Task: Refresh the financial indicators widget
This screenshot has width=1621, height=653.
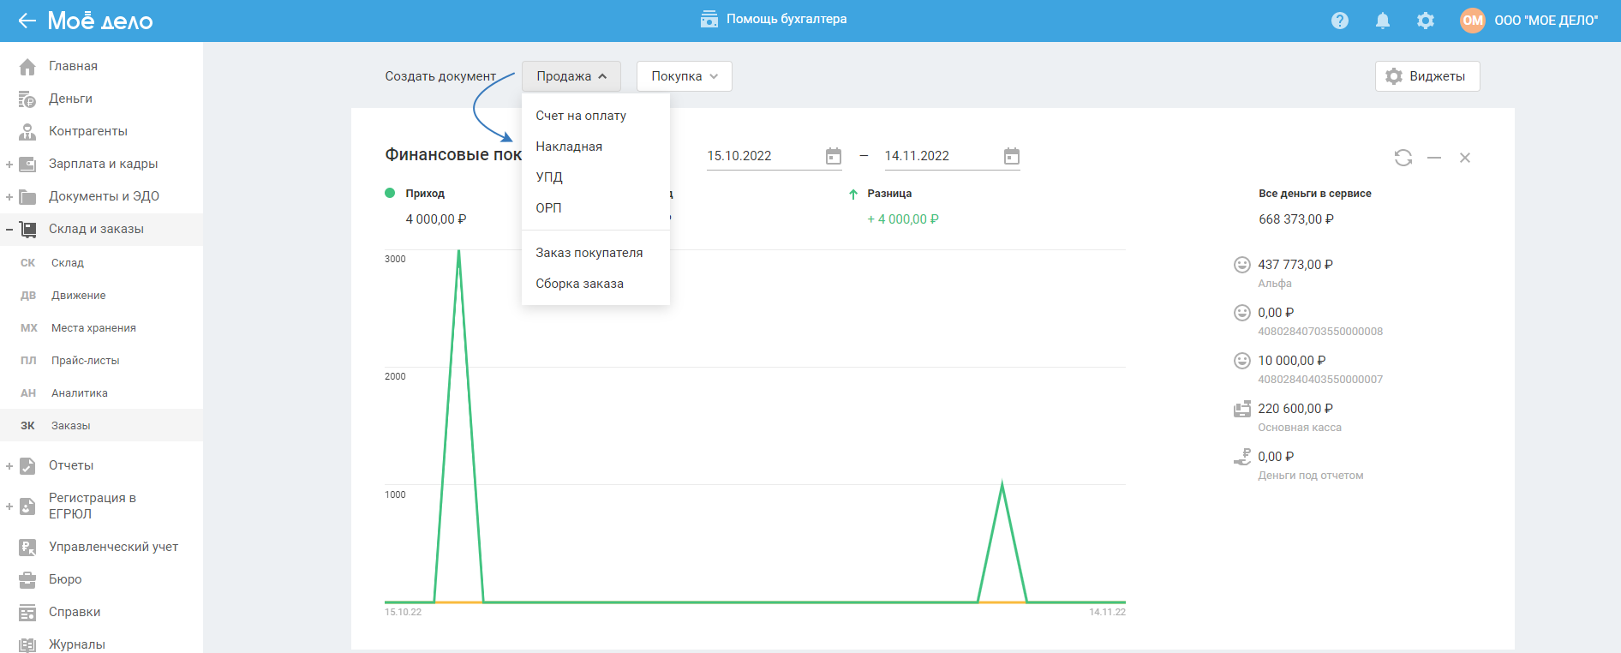Action: tap(1403, 158)
